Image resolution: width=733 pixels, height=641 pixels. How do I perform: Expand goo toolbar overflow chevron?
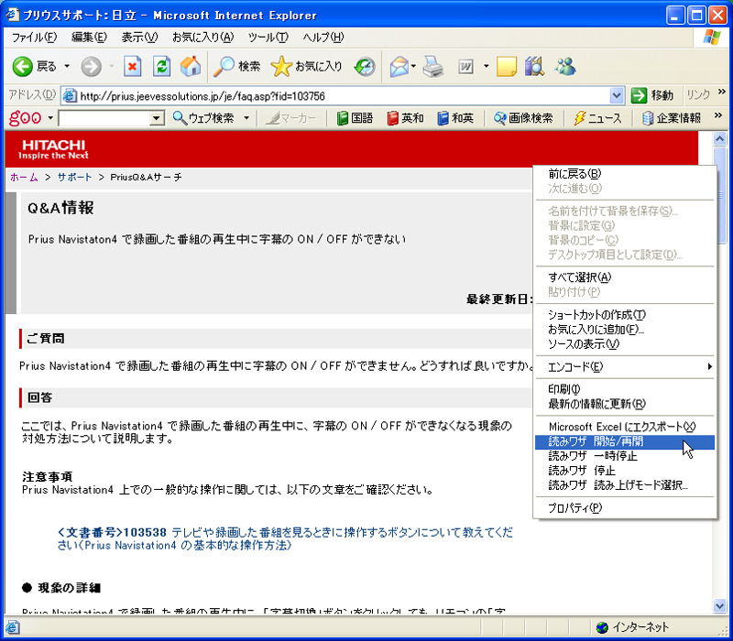click(718, 115)
